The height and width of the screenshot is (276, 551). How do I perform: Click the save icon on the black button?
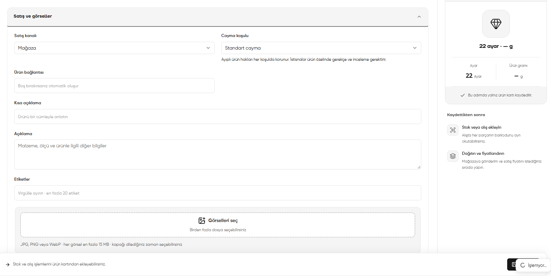513,264
